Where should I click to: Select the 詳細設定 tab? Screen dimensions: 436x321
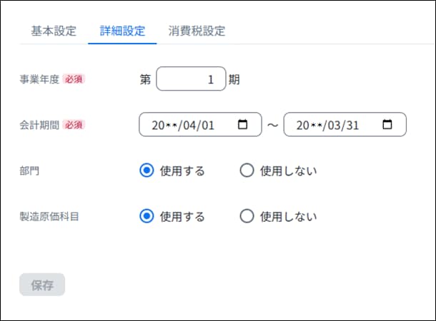point(122,31)
